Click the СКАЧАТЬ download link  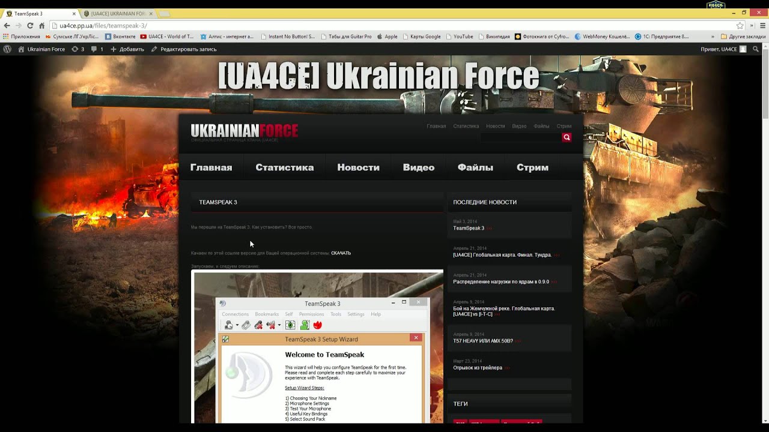(x=341, y=253)
